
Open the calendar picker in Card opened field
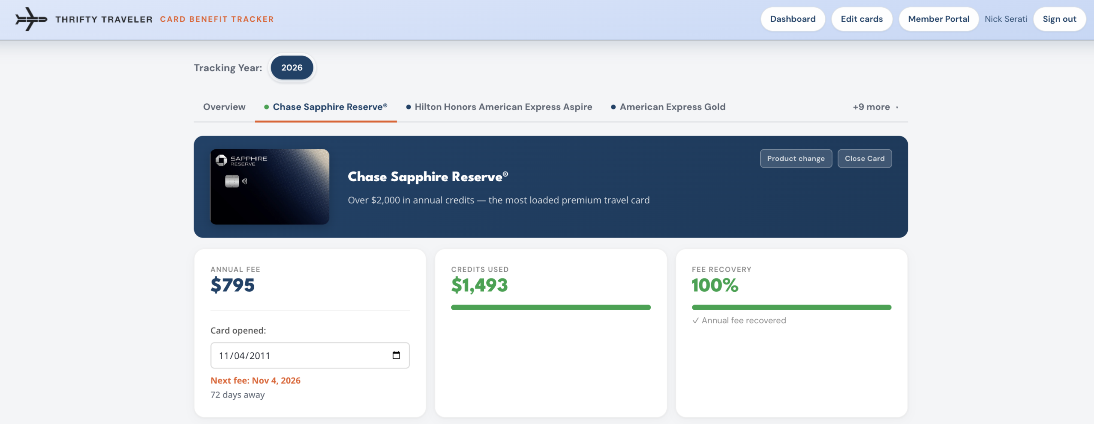click(x=396, y=355)
